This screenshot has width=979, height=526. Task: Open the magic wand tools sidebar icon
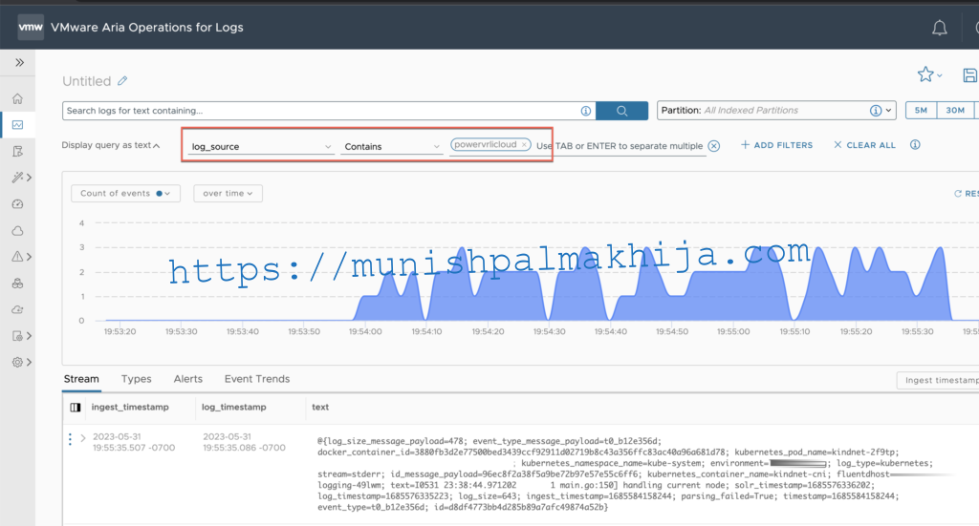pos(17,178)
